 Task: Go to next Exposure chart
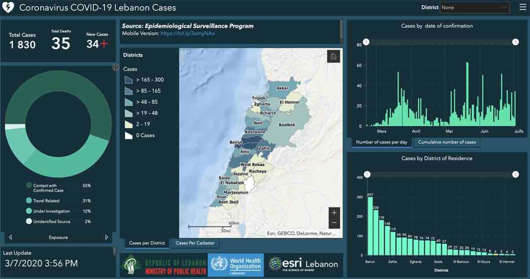click(106, 237)
